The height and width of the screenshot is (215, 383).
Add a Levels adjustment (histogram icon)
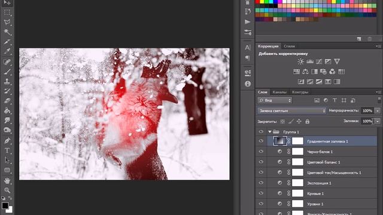pos(310,62)
